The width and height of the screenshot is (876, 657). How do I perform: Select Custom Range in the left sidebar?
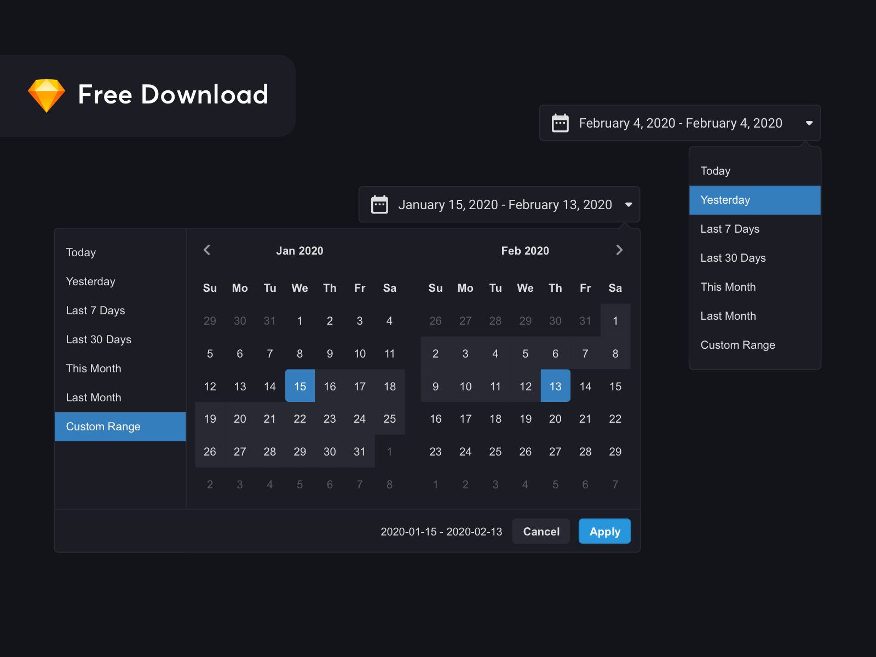103,427
